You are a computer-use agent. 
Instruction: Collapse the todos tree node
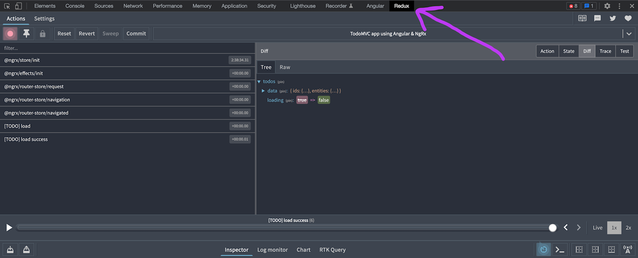(x=259, y=81)
